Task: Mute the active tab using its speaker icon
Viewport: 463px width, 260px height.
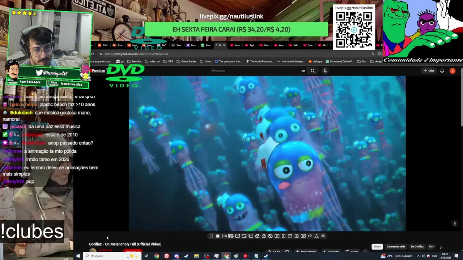Action: (220, 45)
